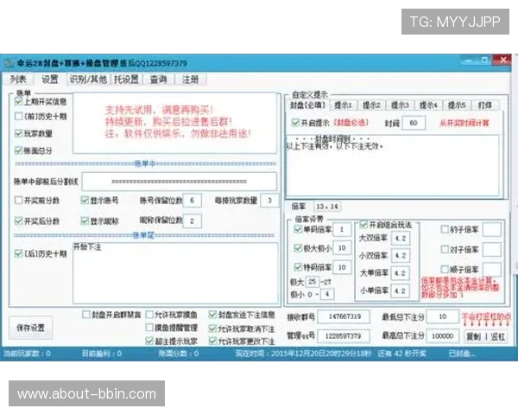
Task: Enable the 顺子倍率 checkbox
Action: point(445,269)
